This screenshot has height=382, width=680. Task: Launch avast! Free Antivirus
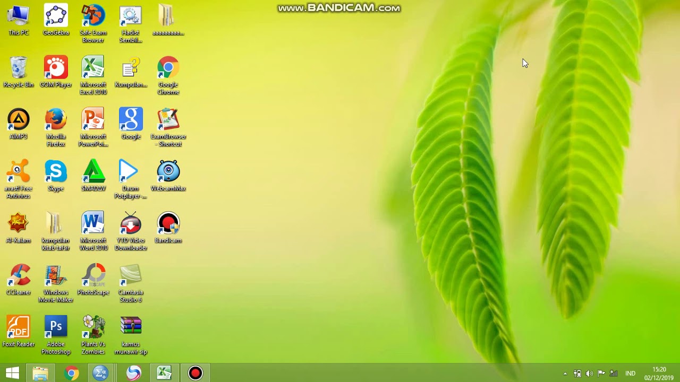coord(19,180)
